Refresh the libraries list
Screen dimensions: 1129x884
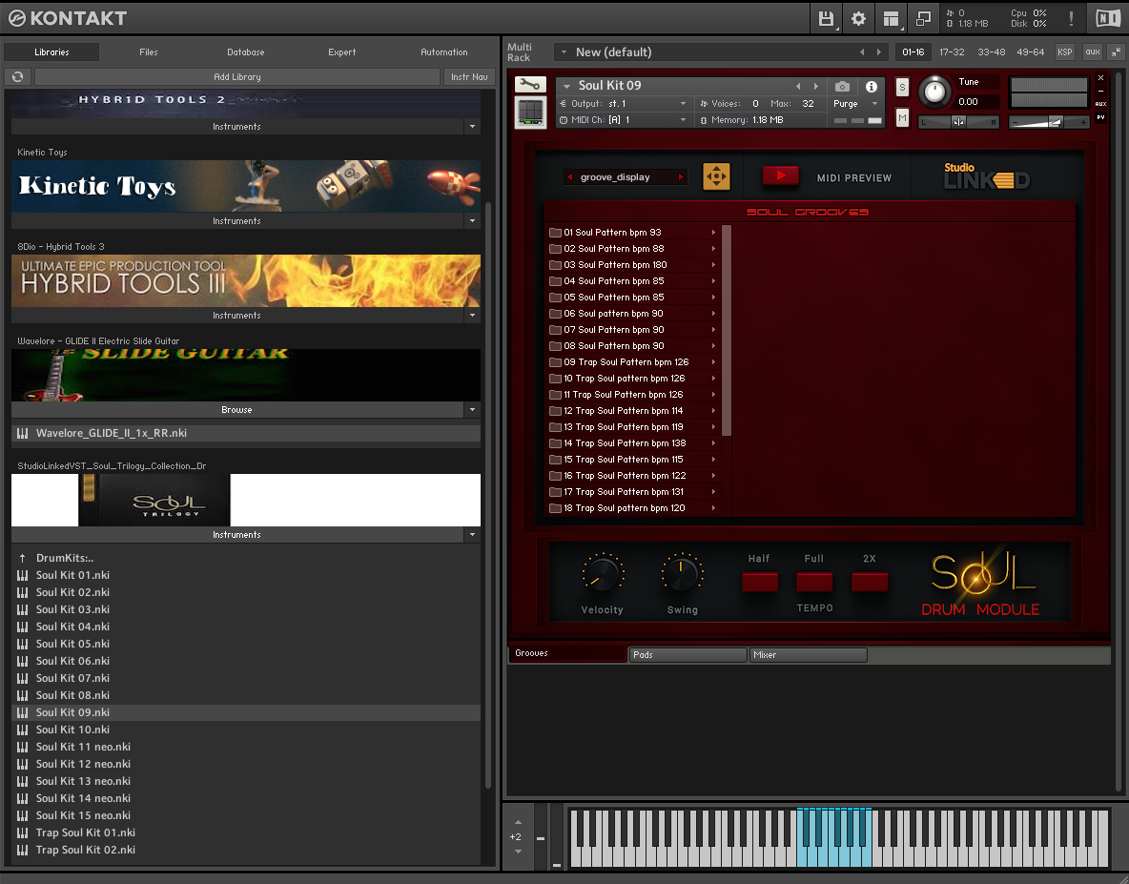click(x=18, y=76)
